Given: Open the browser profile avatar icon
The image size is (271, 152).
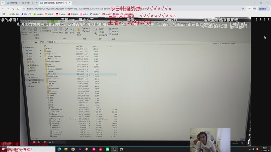Looking at the screenshot, I should point(255,9).
